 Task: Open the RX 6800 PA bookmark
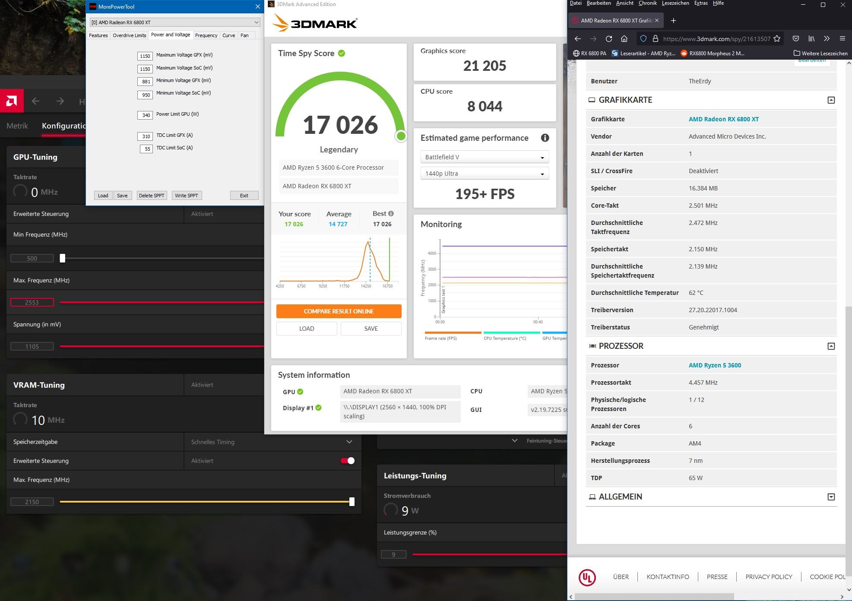(x=589, y=54)
